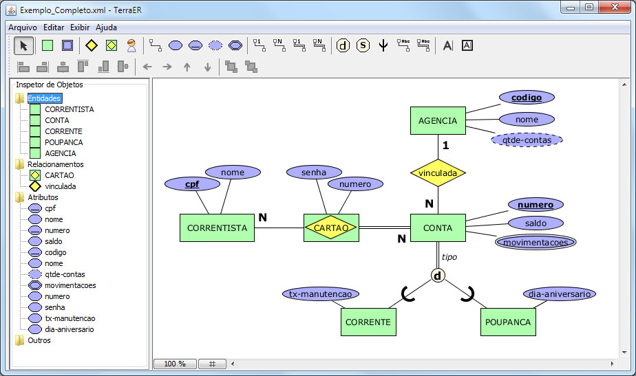This screenshot has width=636, height=376.
Task: Choose the boxed text 'A' tool
Action: [467, 45]
